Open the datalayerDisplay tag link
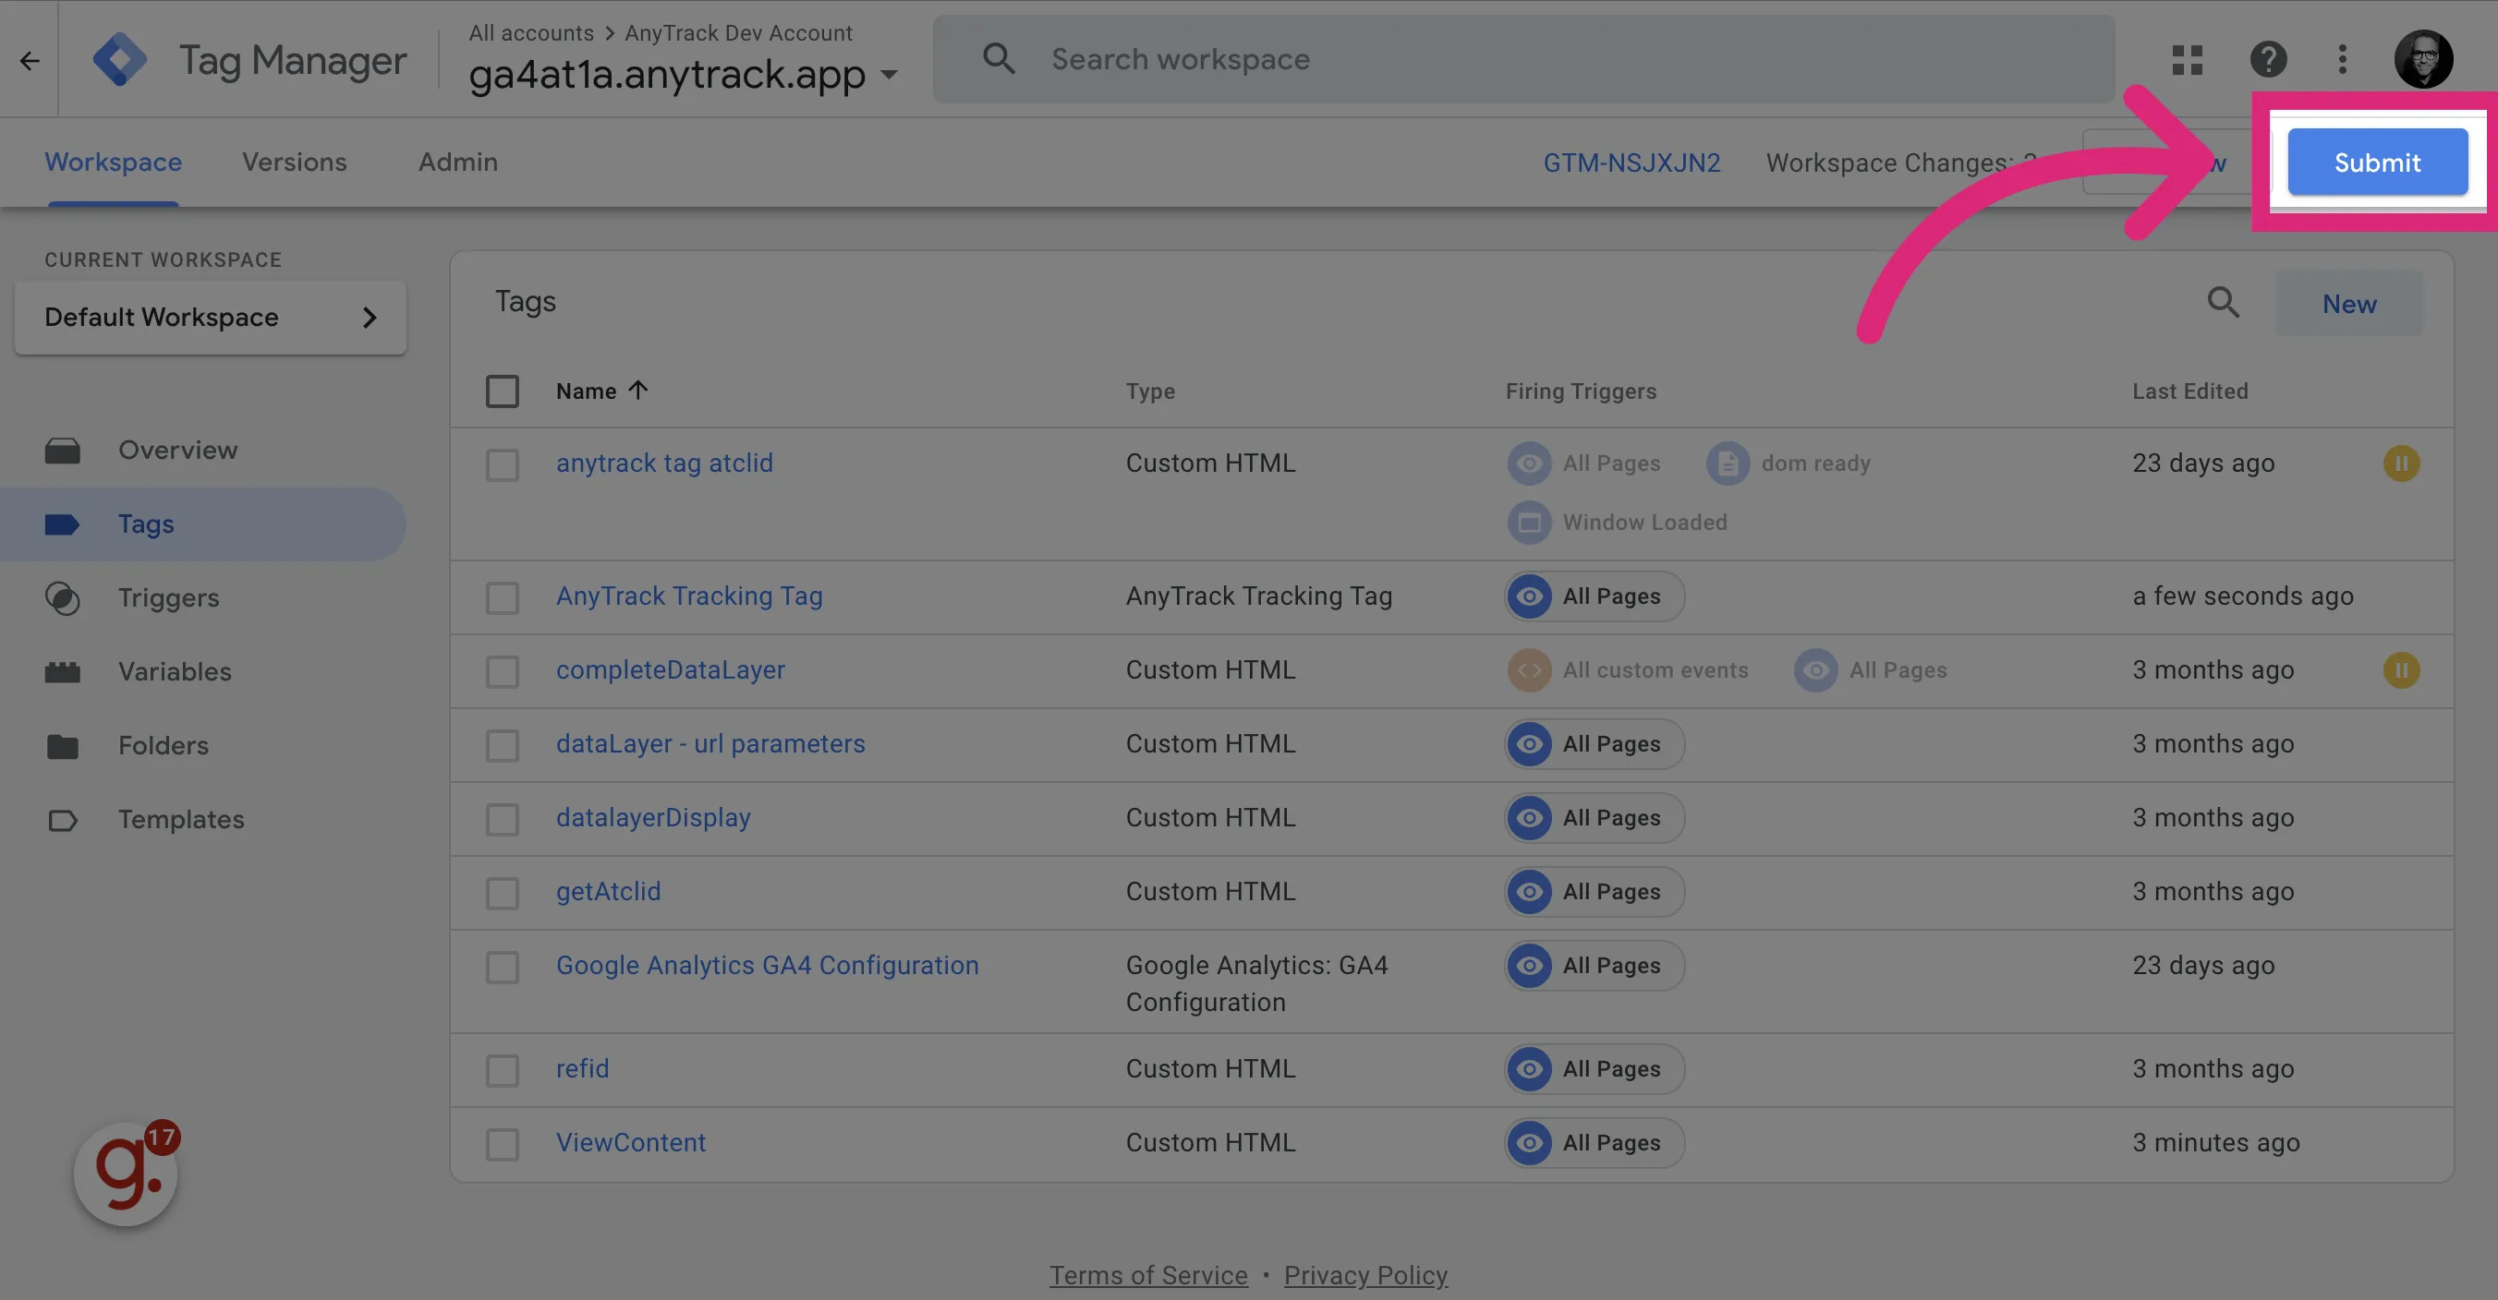2498x1300 pixels. click(x=653, y=817)
